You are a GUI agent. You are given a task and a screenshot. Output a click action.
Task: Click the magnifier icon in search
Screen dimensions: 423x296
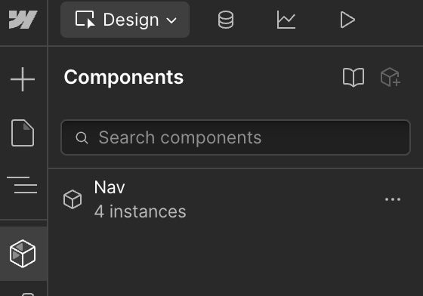(x=82, y=137)
